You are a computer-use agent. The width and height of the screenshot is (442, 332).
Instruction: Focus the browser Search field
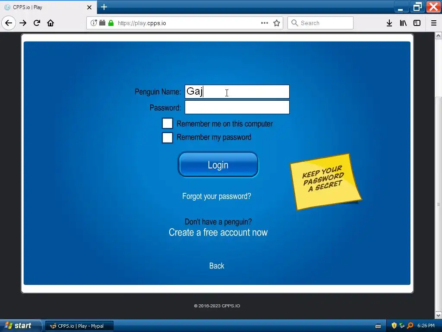click(321, 23)
